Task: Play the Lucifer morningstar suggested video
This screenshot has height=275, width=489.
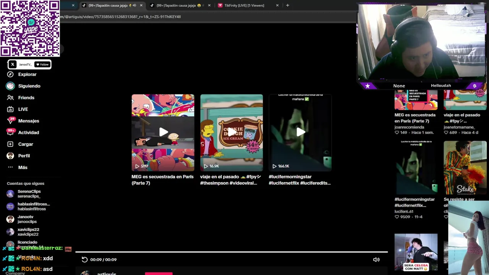Action: [x=300, y=132]
